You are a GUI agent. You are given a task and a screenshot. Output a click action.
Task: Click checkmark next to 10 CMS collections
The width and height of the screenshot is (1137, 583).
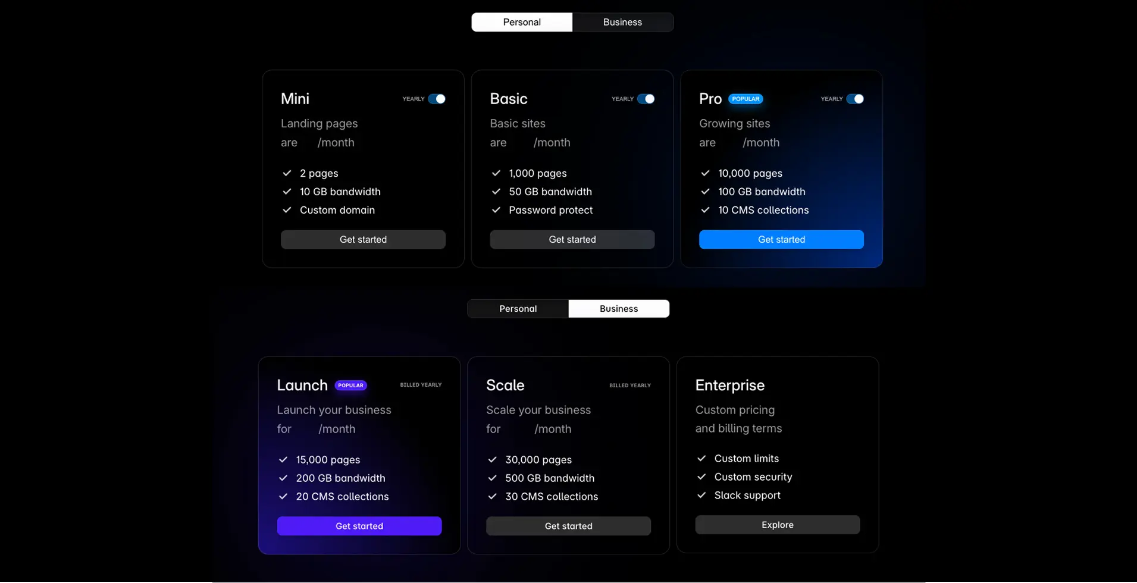point(705,210)
